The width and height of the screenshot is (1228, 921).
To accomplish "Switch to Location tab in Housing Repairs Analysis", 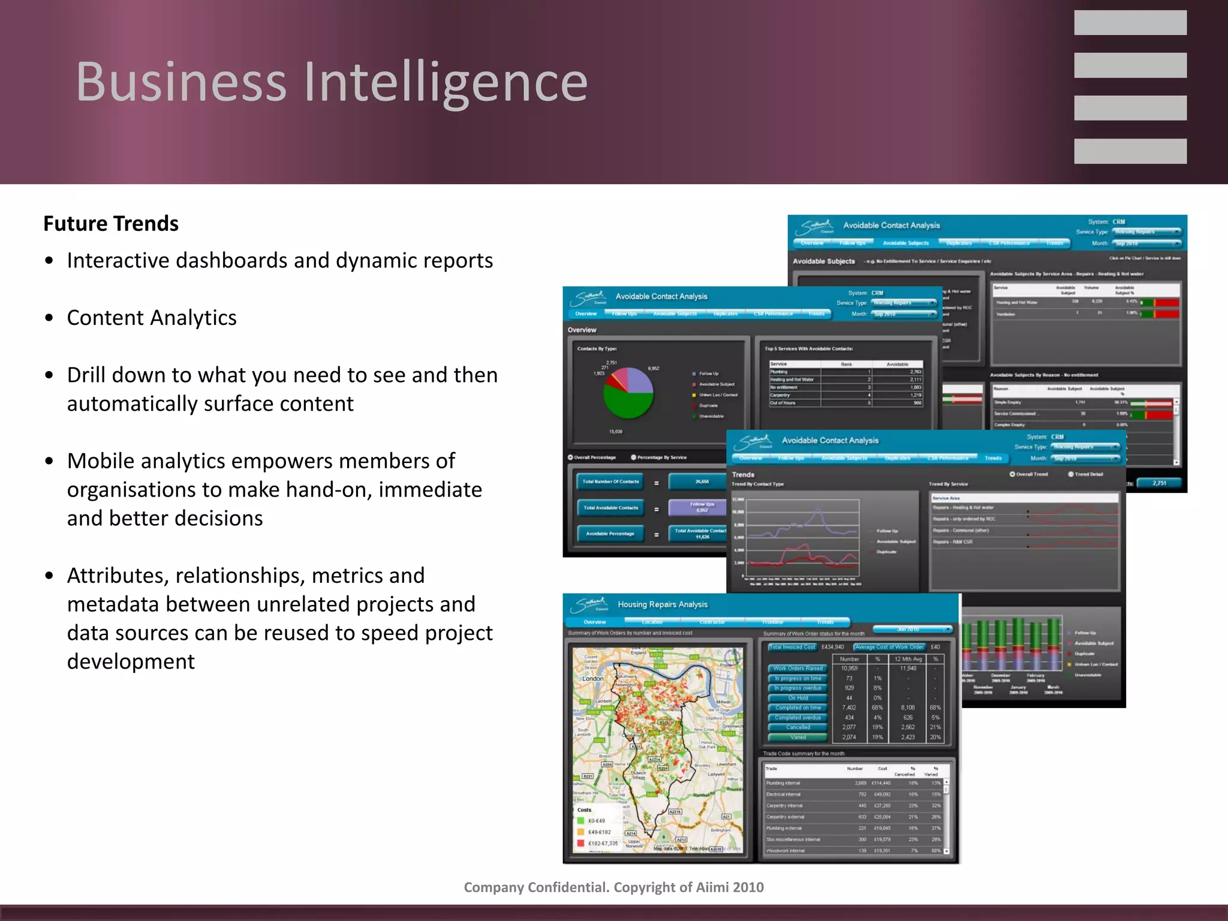I will tap(652, 622).
